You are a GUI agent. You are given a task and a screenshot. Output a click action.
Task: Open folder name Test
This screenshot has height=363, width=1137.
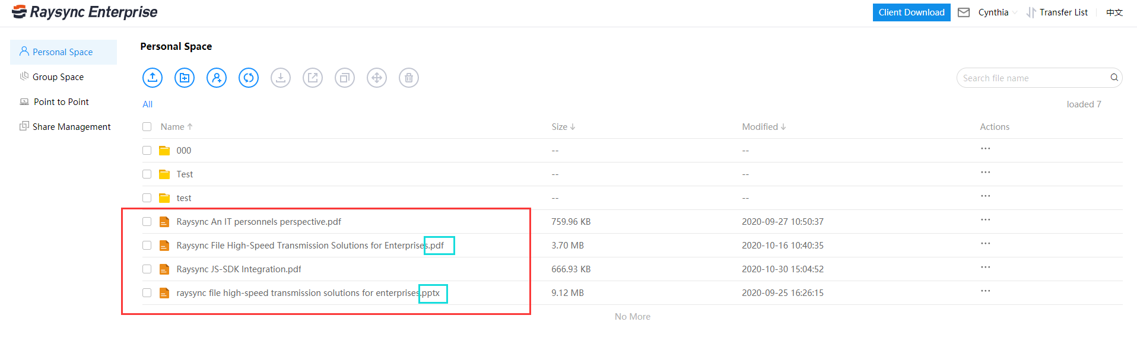pos(185,174)
